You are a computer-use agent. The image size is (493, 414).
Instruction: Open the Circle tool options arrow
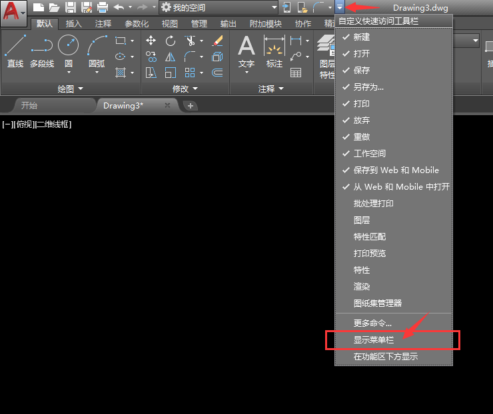[69, 73]
